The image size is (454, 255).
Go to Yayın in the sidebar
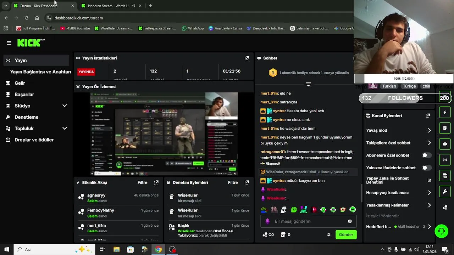(36, 61)
